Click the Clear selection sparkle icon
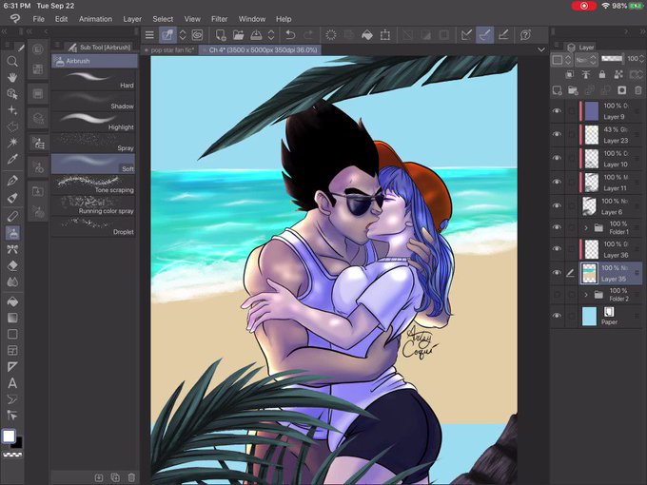The height and width of the screenshot is (485, 647). 330,35
